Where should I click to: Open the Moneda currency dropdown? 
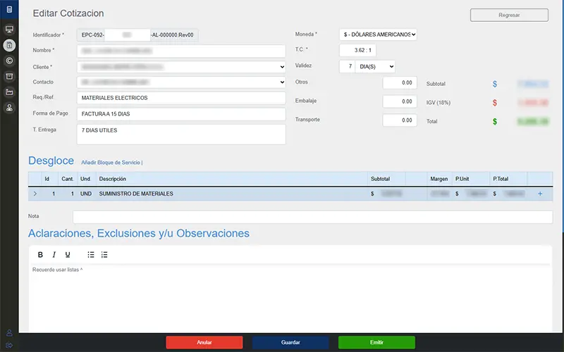[378, 34]
